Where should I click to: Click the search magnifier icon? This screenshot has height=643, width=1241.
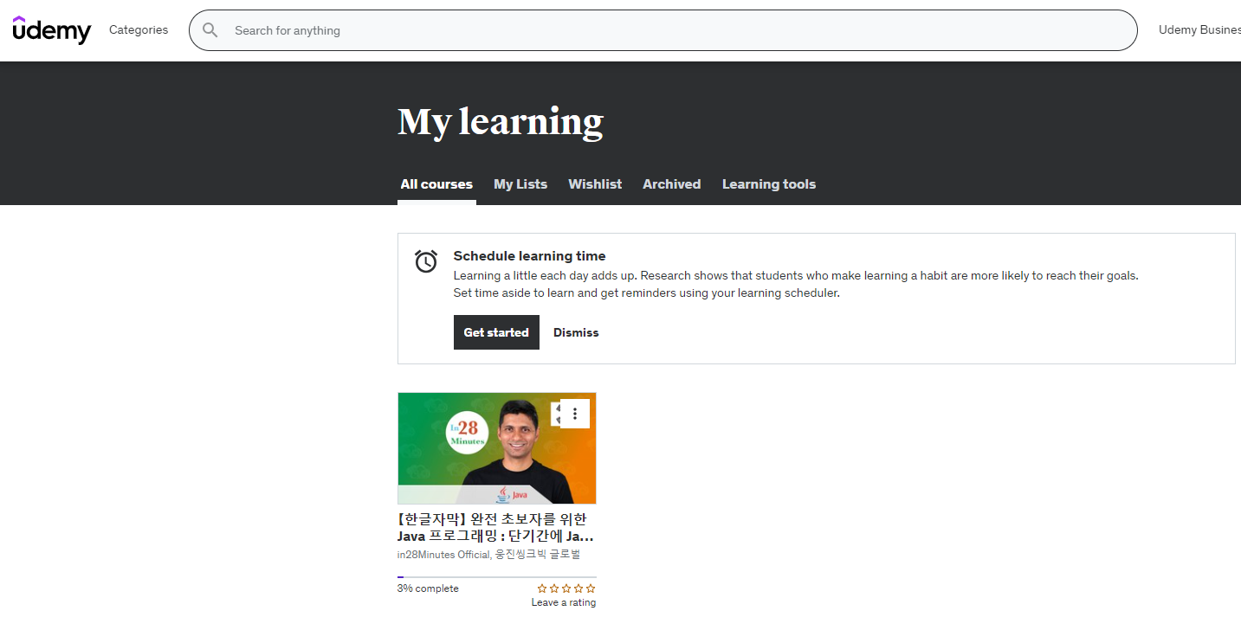[210, 30]
